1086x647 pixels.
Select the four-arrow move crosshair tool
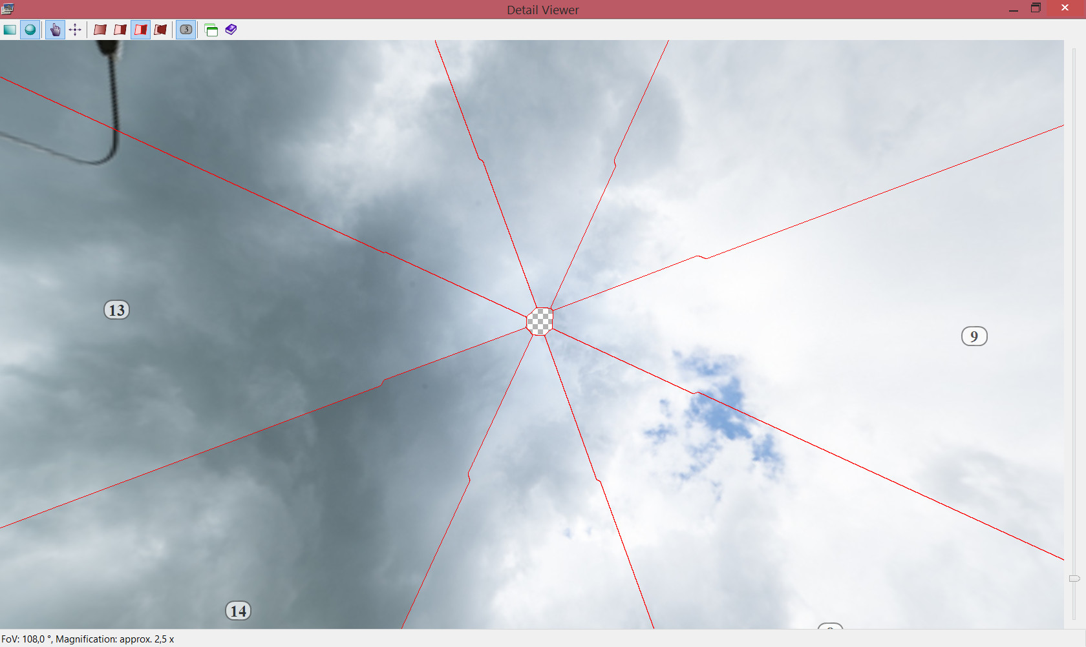75,30
